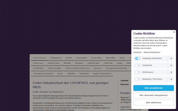Click Nur Auswahl akzeptieren button

pyautogui.click(x=153, y=95)
